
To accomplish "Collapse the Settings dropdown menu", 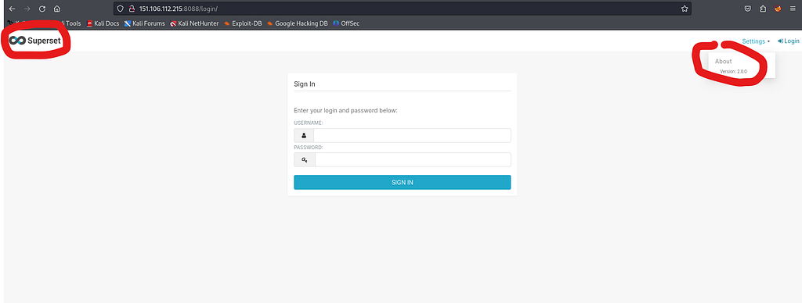I will [x=756, y=41].
